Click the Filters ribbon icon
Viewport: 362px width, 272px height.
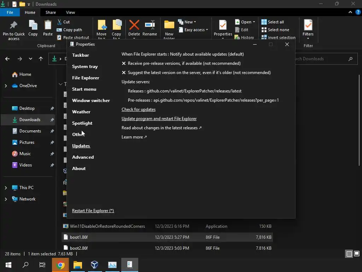tap(308, 25)
